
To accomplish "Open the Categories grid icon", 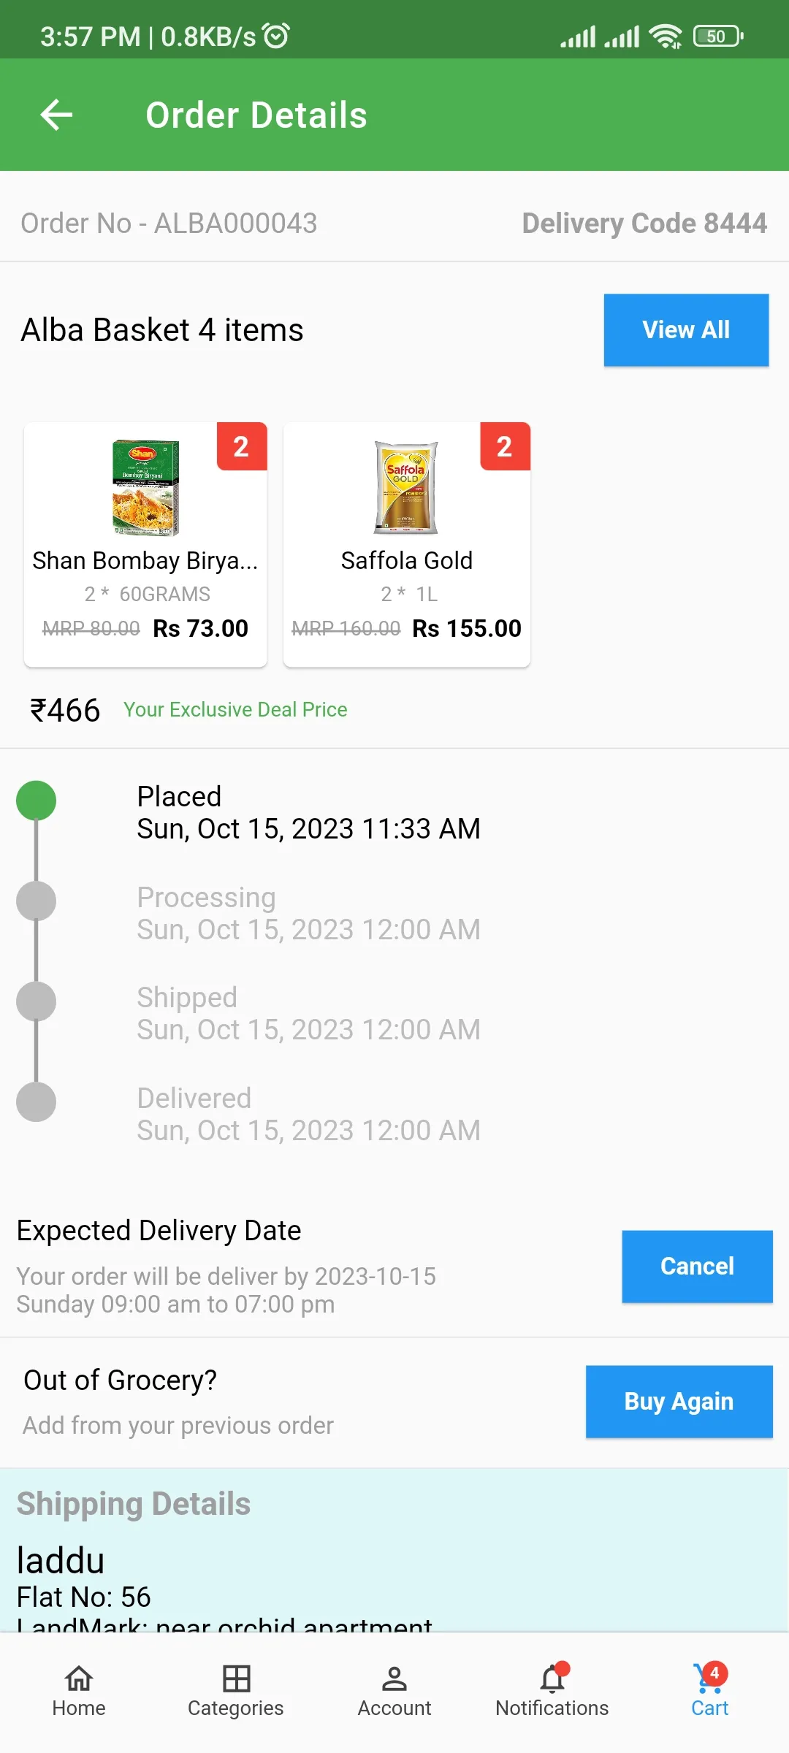I will click(x=236, y=1679).
